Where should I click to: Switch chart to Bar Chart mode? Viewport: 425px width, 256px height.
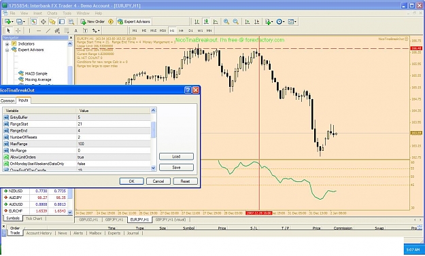click(197, 22)
